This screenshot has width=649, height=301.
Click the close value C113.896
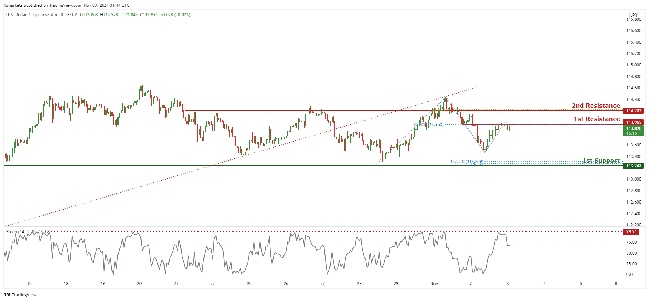[149, 15]
